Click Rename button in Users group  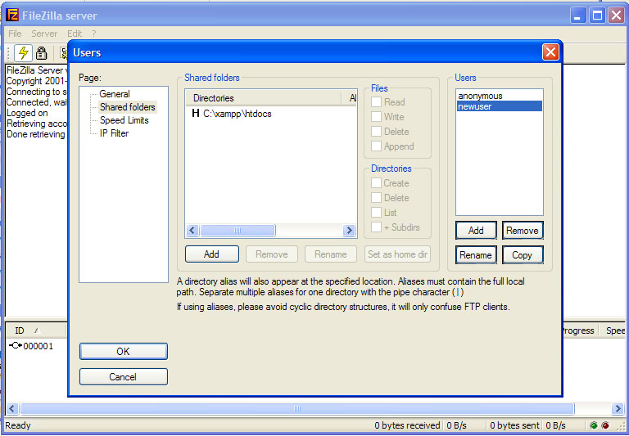[x=476, y=255]
